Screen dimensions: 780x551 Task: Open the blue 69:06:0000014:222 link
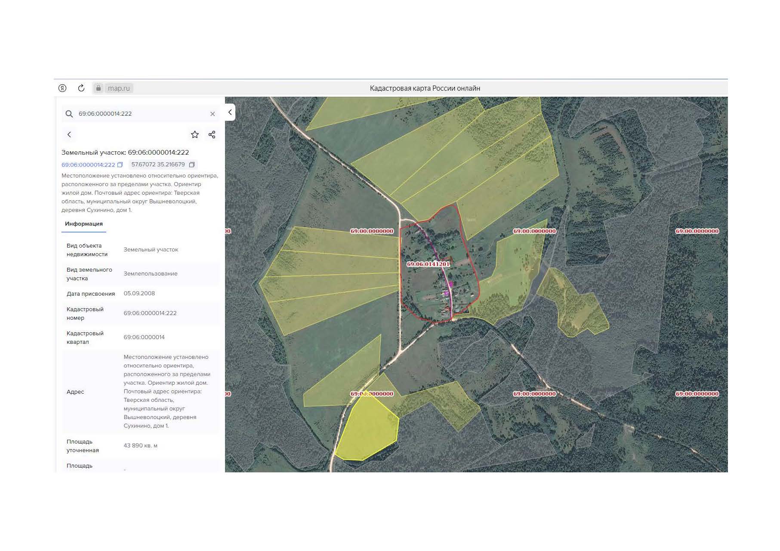[88, 165]
